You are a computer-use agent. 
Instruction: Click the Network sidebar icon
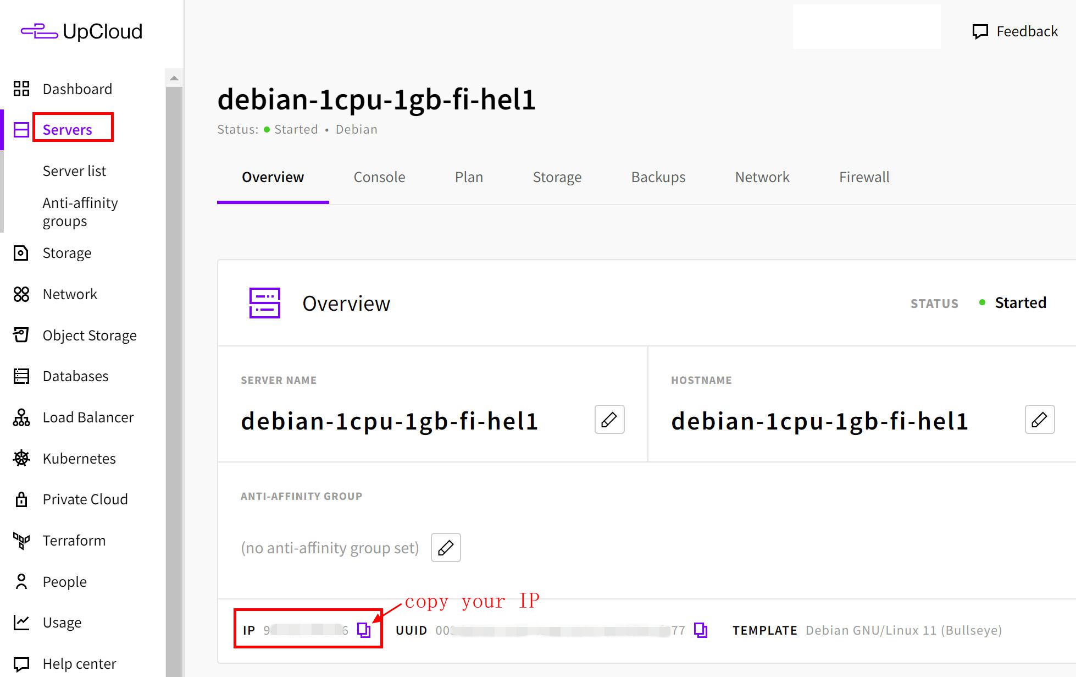point(21,294)
